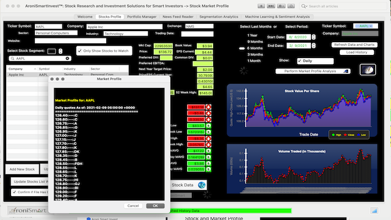Image resolution: width=391 pixels, height=220 pixels.
Task: Select the 1 Month period option
Action: point(254,61)
